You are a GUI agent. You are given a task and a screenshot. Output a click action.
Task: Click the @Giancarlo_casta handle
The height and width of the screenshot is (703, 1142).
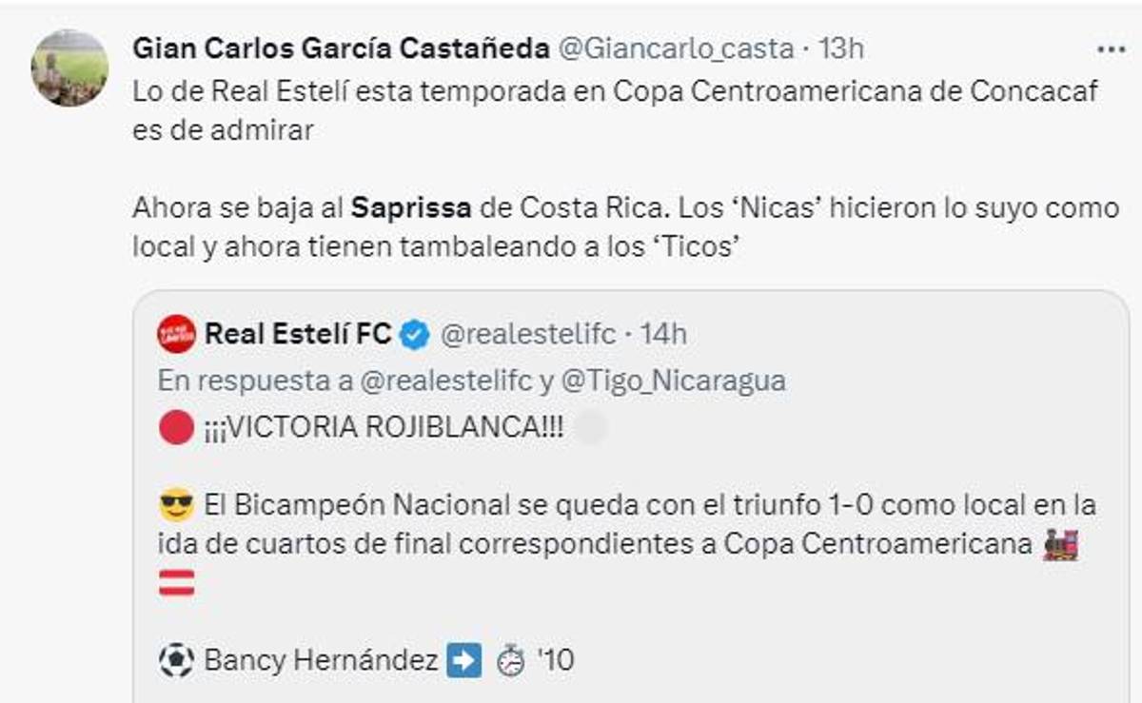(674, 49)
